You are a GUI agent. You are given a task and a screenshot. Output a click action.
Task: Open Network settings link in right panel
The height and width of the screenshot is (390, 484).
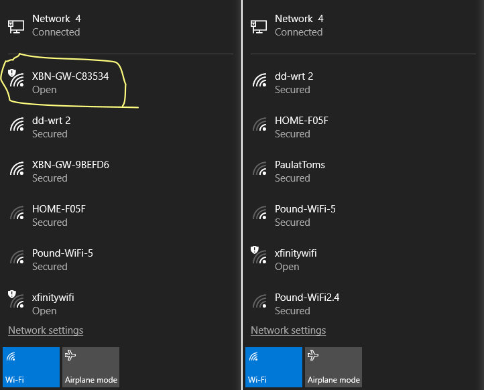[288, 330]
